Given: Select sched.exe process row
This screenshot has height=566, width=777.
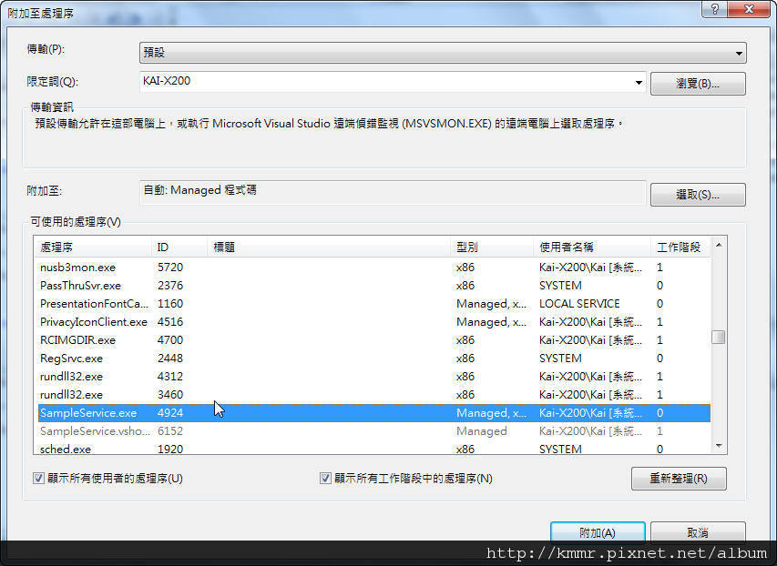Looking at the screenshot, I should tap(374, 450).
